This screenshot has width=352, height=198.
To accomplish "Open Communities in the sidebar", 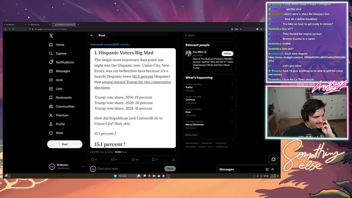I will (62, 106).
